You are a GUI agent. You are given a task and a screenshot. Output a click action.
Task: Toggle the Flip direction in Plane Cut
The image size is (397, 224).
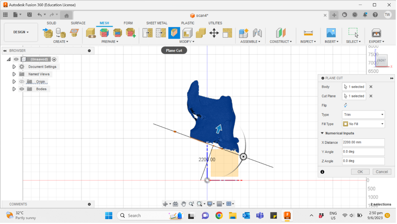[346, 105]
